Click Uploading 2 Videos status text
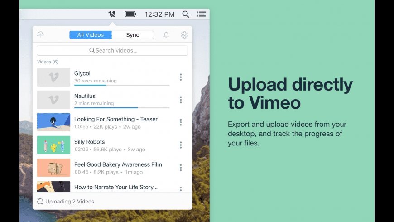 click(x=70, y=202)
